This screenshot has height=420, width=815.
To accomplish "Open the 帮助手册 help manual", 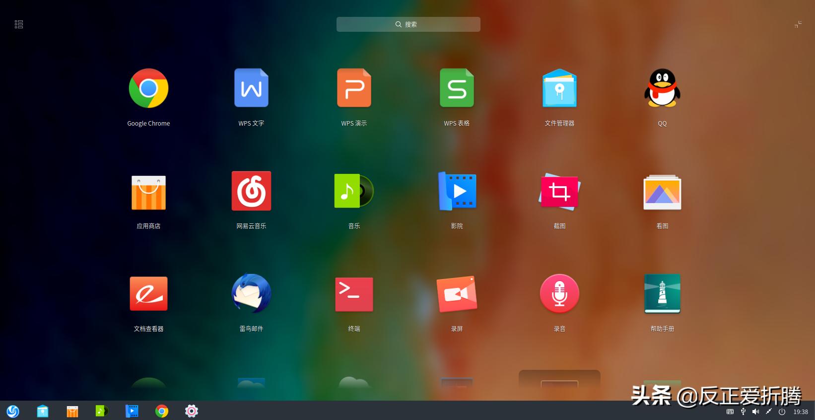I will pos(662,294).
